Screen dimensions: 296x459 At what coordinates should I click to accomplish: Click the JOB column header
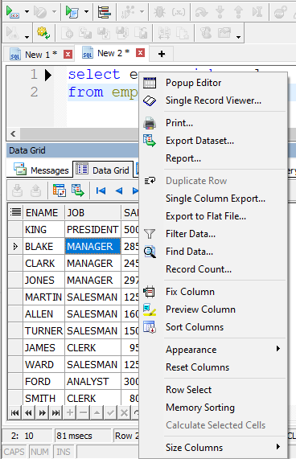(92, 212)
